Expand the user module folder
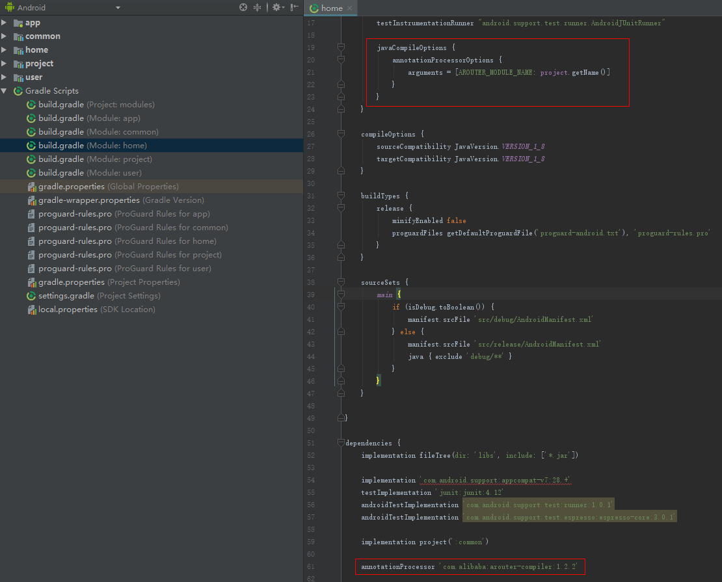This screenshot has width=722, height=582. [5, 77]
